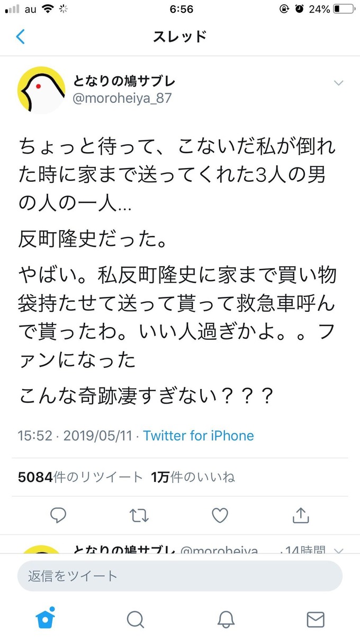Open the Search tab magnifier
This screenshot has width=360, height=641.
click(136, 619)
